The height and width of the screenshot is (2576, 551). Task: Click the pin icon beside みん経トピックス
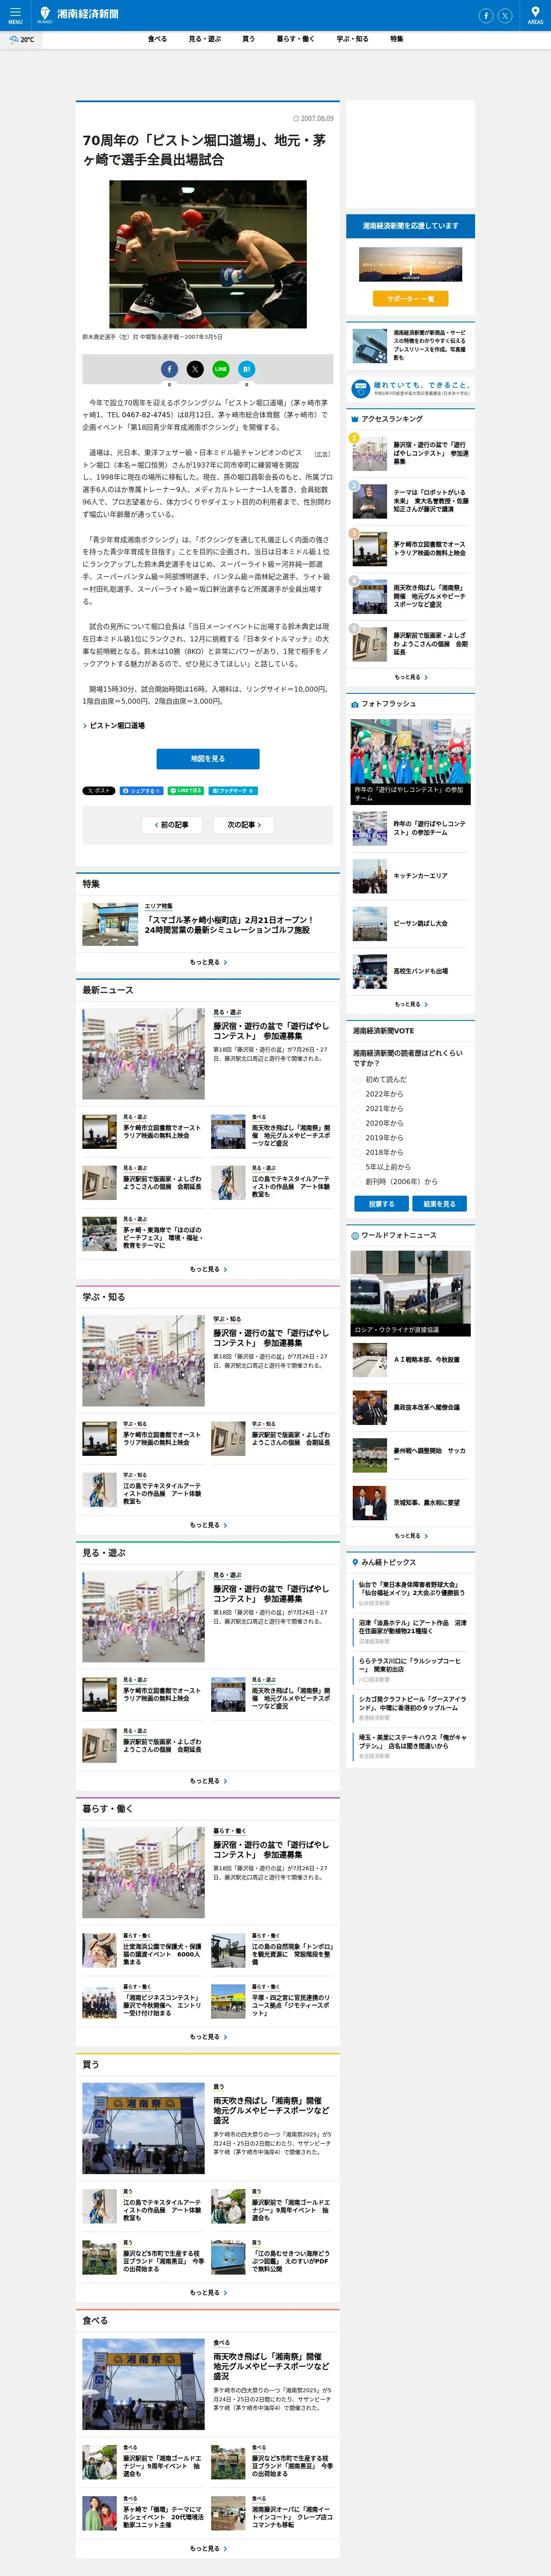click(354, 1562)
